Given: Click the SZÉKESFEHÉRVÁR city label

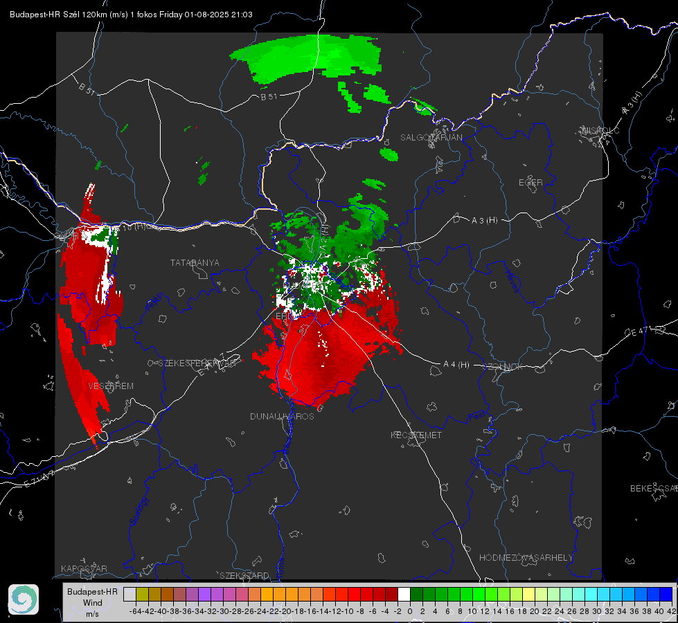Looking at the screenshot, I should click(197, 363).
